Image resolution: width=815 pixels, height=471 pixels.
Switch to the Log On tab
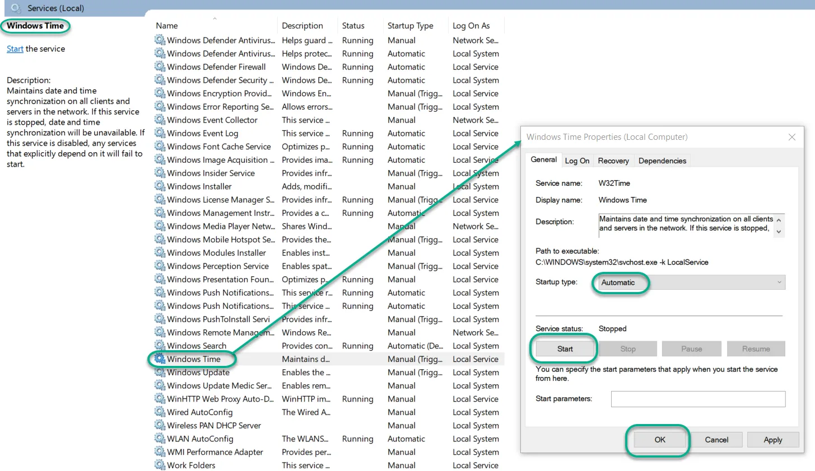[x=577, y=161]
